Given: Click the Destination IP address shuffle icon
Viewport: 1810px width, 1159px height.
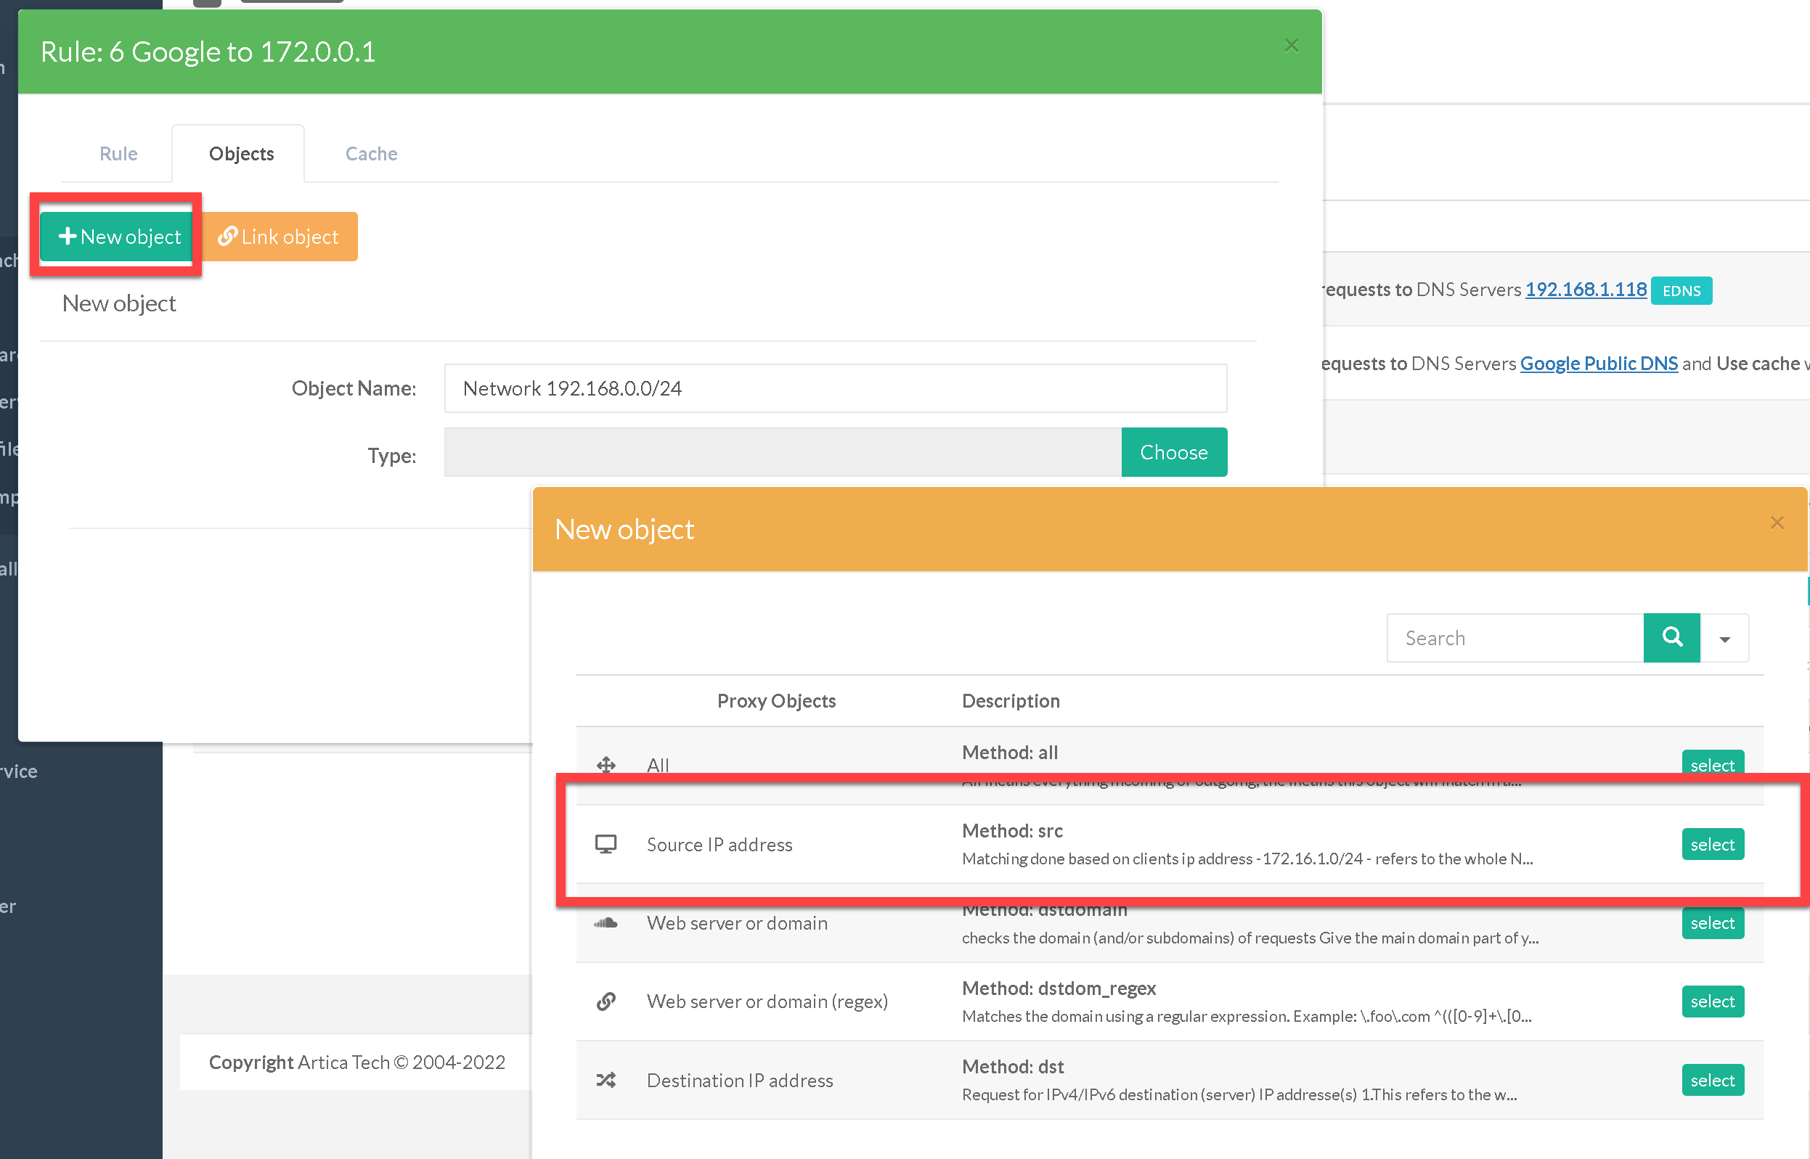Looking at the screenshot, I should 606,1080.
